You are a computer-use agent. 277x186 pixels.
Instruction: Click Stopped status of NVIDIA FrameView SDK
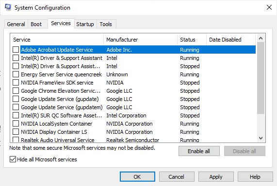coord(190,83)
